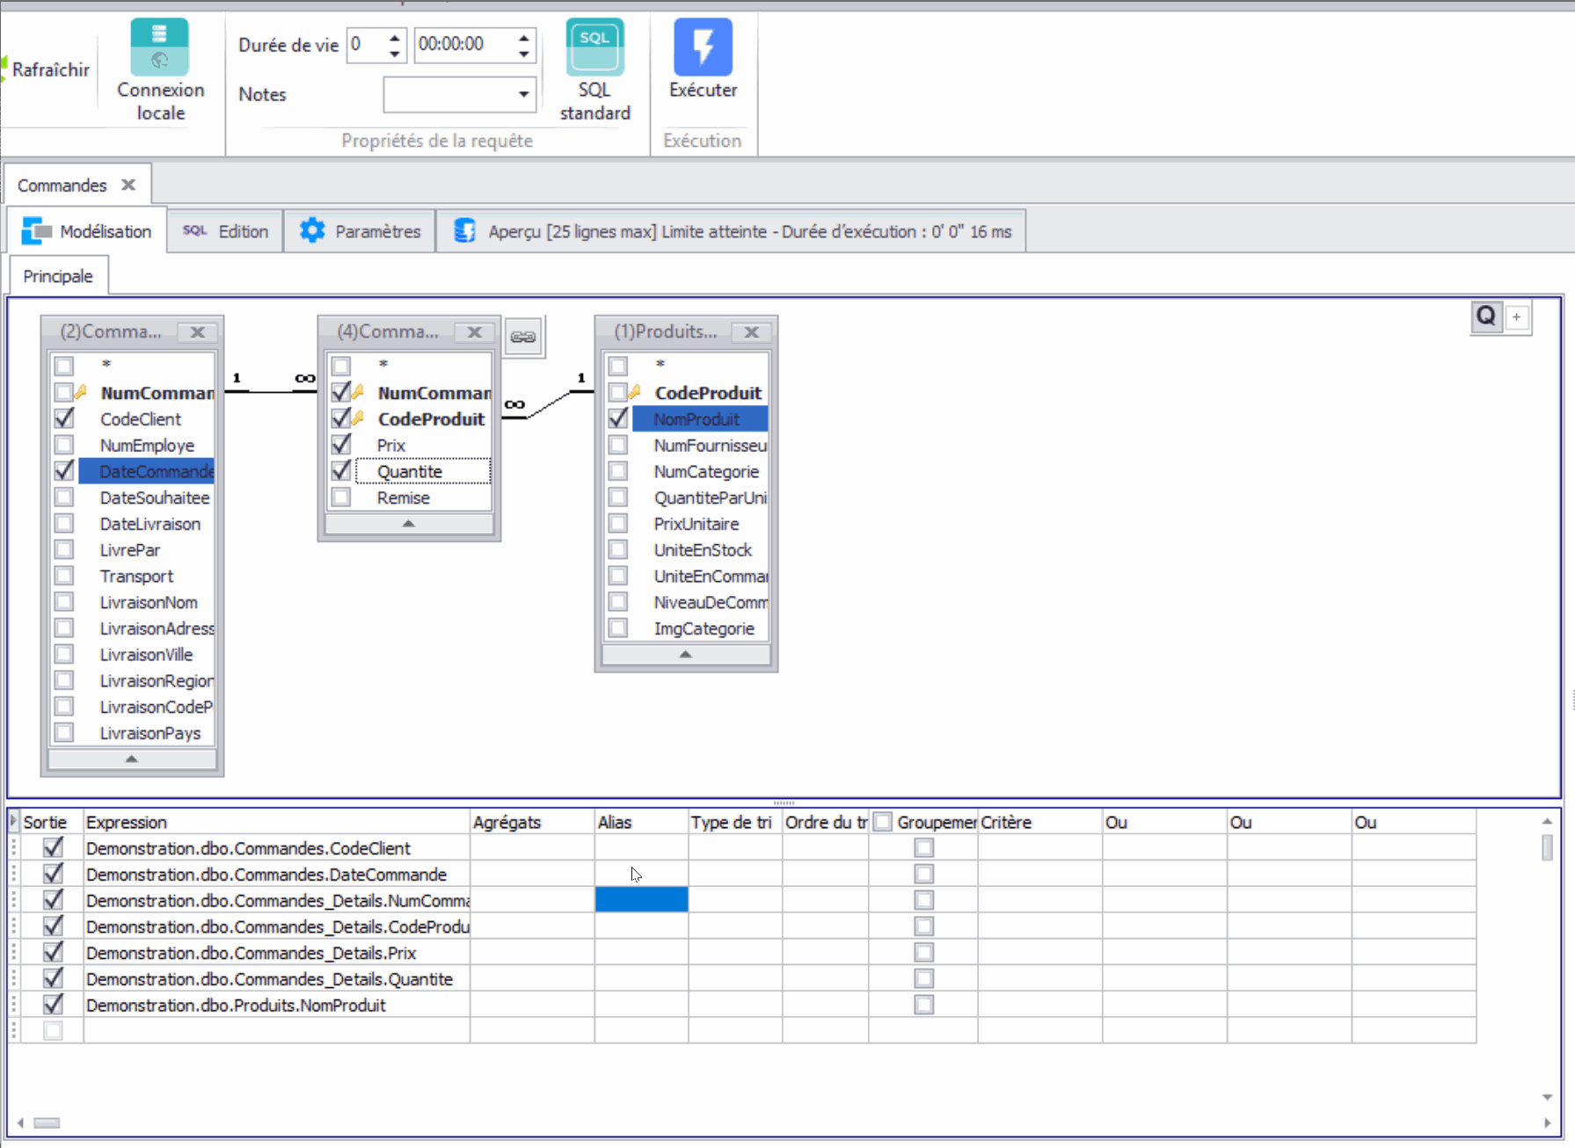Click horizontal scrollbar right arrow

click(x=1548, y=1123)
